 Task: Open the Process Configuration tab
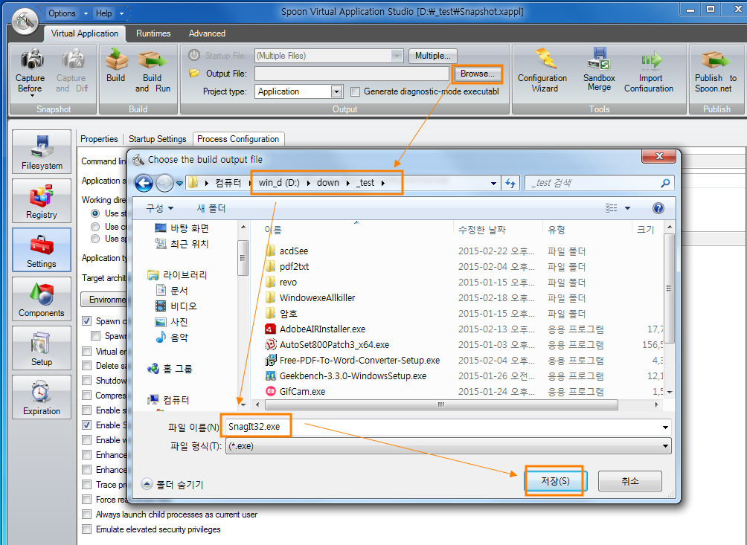(238, 139)
